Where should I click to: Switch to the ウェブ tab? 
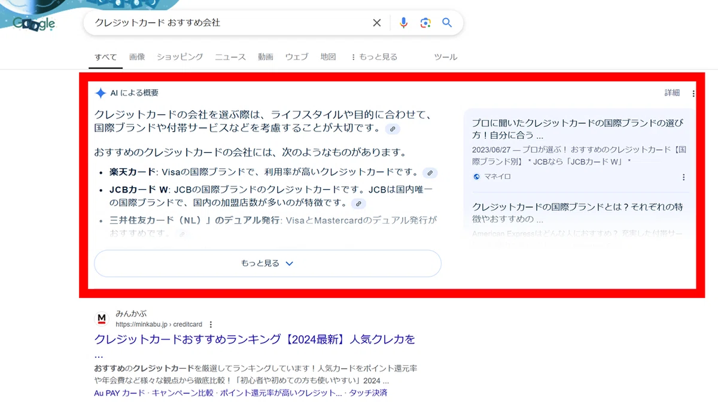(297, 57)
